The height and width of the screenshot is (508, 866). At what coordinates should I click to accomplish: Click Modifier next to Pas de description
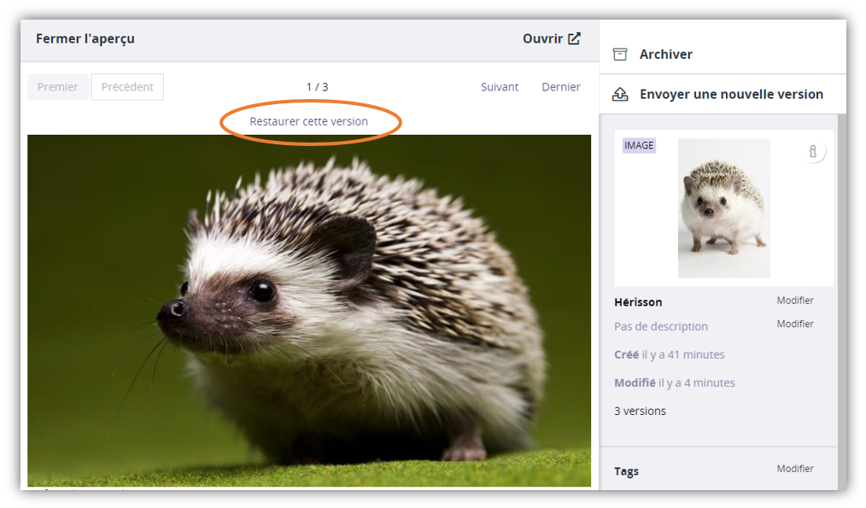click(795, 324)
